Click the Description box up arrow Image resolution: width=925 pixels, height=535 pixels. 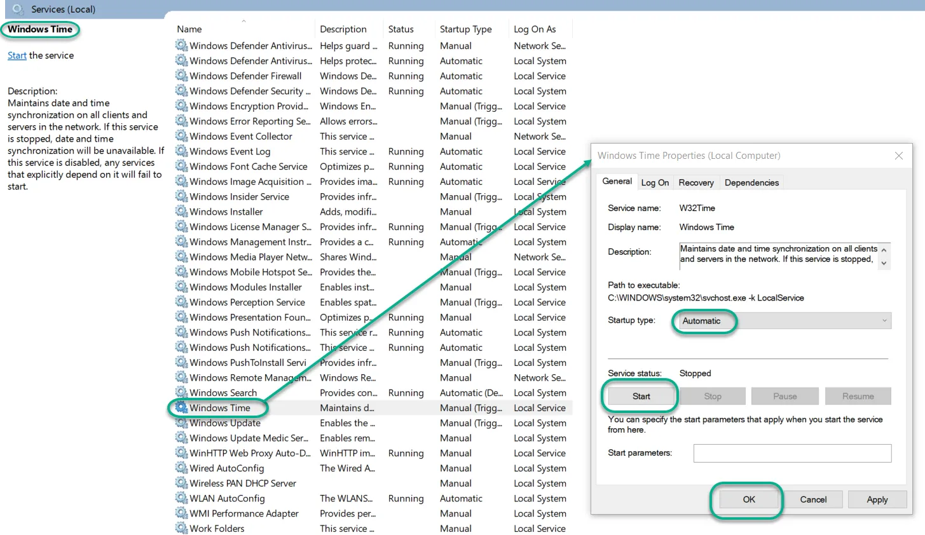coord(884,250)
